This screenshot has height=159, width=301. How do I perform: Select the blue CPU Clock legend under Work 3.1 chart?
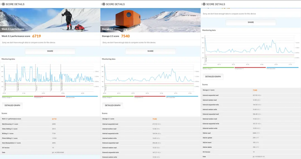[82, 97]
